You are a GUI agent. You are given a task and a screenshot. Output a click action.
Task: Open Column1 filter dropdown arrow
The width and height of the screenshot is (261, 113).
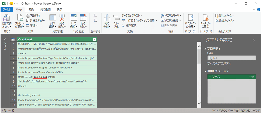95,39
